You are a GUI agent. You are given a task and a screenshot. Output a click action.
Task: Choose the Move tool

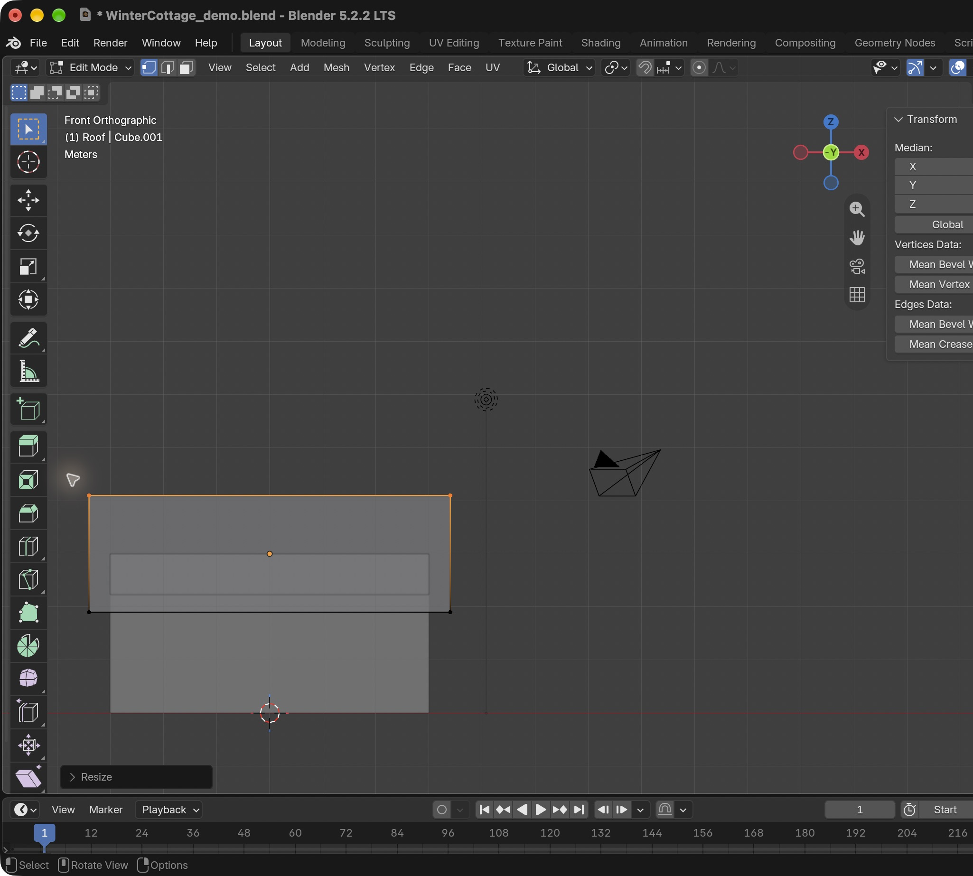(x=28, y=200)
